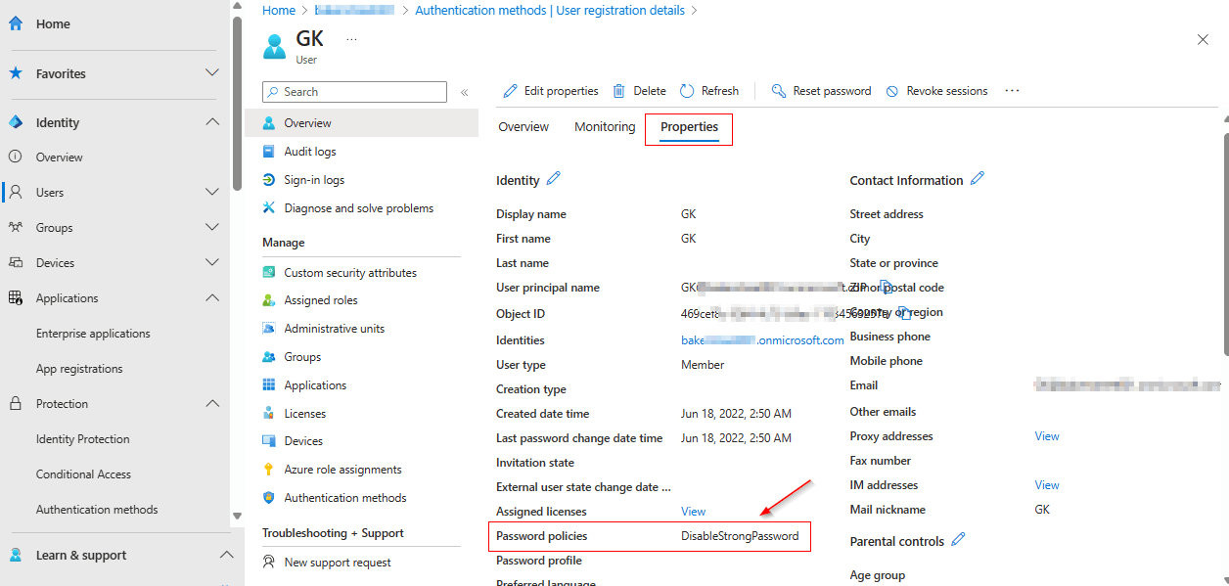This screenshot has height=586, width=1229.
Task: Click the Edit properties pencil icon
Action: 510,90
